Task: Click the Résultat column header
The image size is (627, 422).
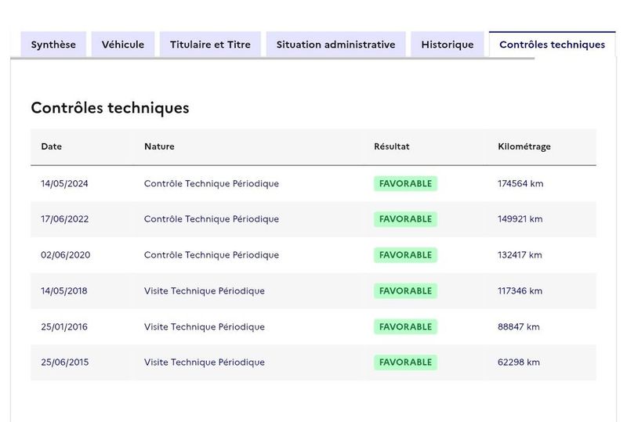Action: [x=391, y=146]
